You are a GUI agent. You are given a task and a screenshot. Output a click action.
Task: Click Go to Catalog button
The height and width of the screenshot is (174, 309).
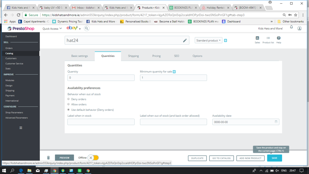coord(222,158)
